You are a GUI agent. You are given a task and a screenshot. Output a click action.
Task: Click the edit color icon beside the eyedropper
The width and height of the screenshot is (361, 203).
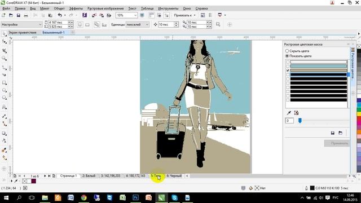pyautogui.click(x=296, y=113)
